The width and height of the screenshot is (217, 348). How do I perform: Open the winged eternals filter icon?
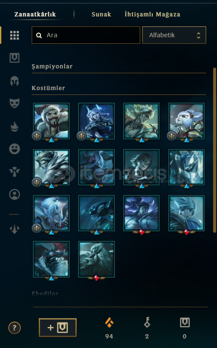click(14, 172)
